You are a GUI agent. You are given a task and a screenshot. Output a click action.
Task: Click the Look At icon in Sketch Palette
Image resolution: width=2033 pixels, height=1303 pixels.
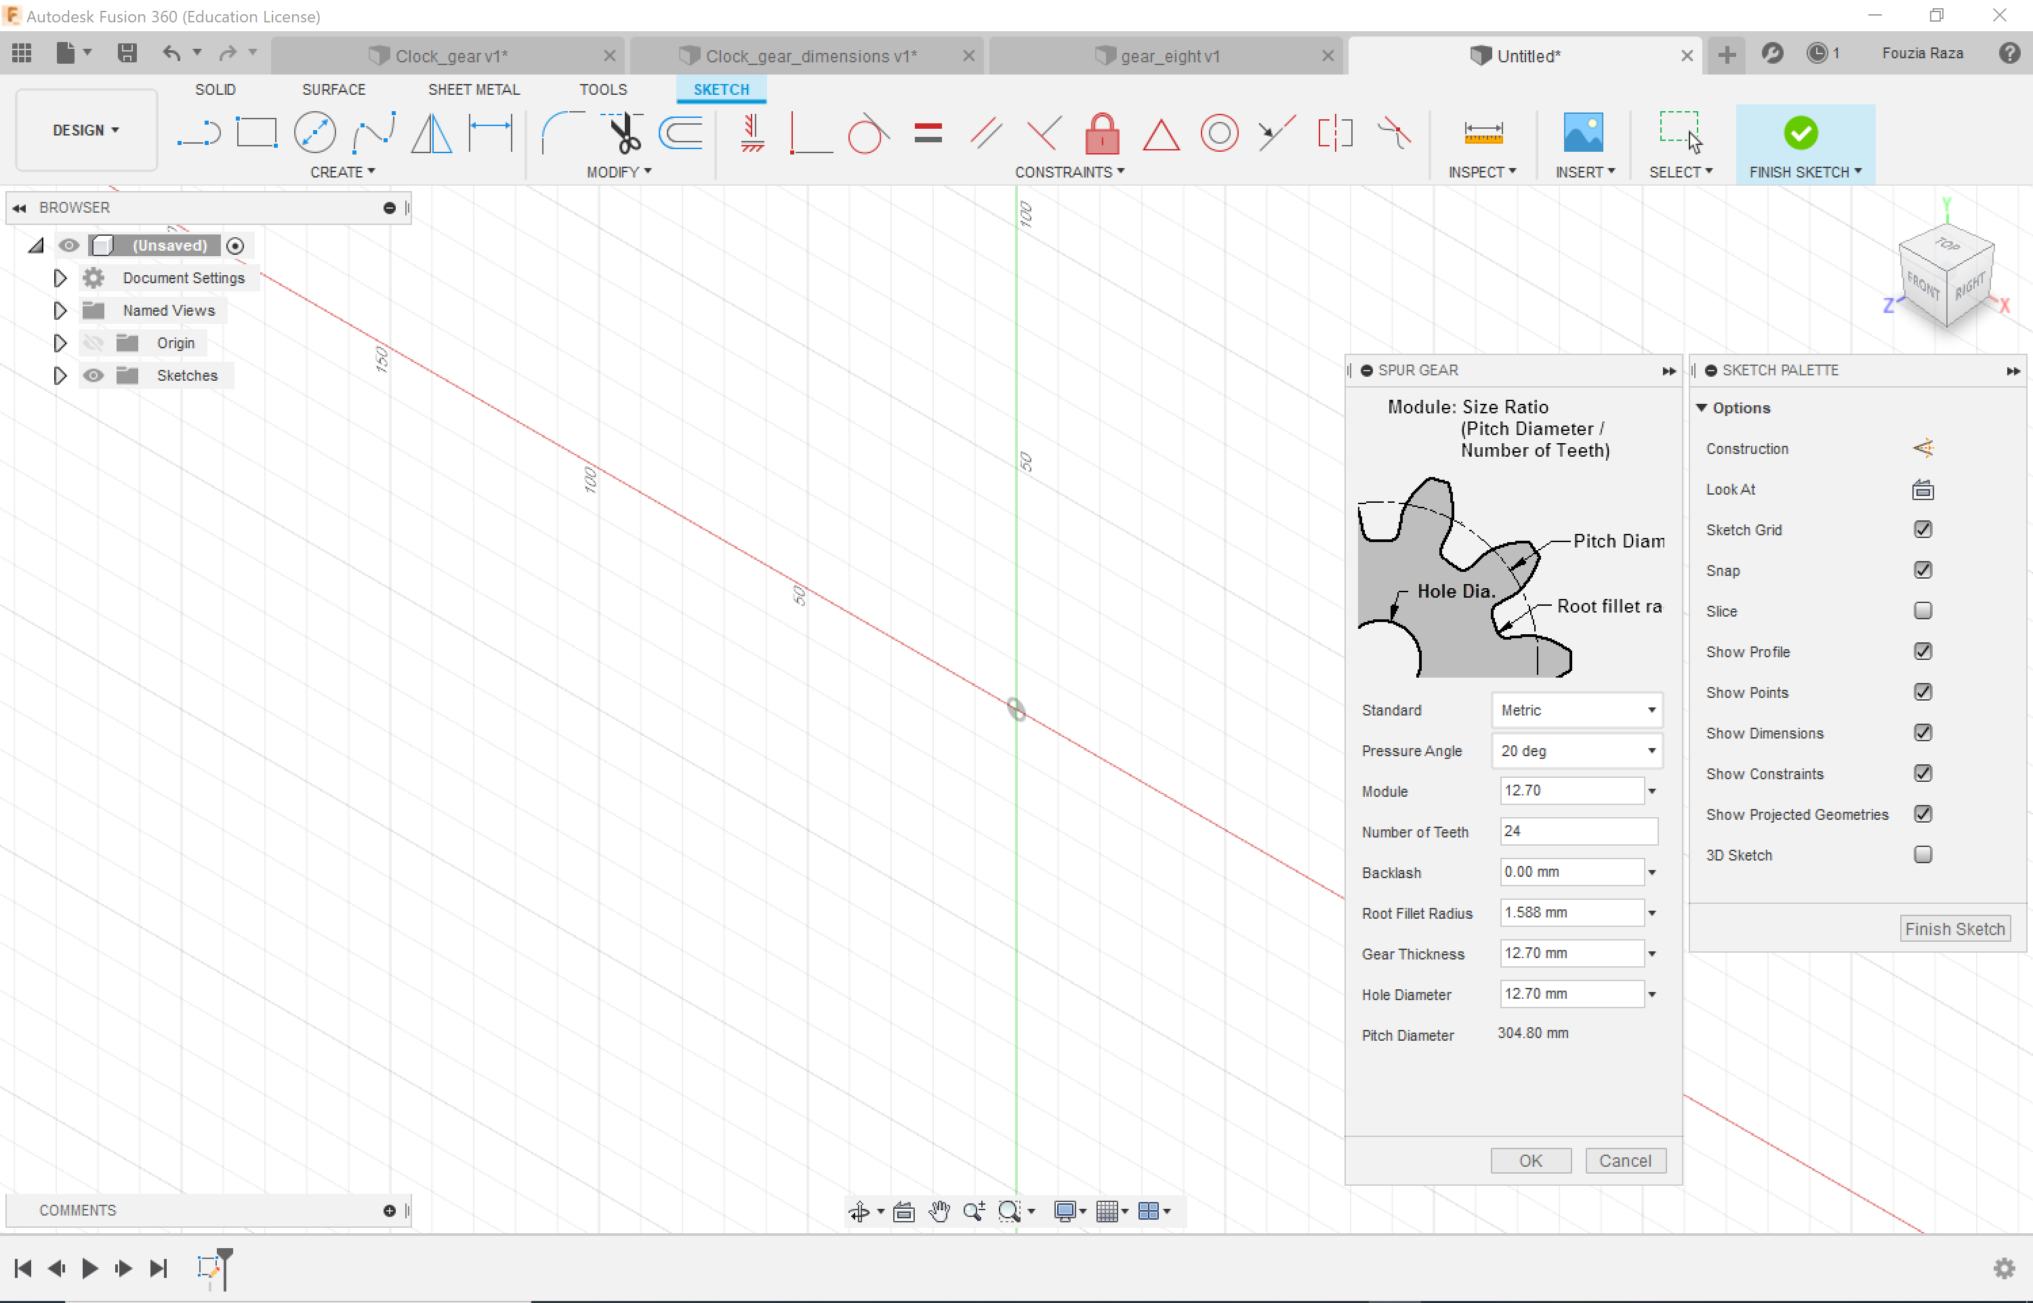(1923, 489)
